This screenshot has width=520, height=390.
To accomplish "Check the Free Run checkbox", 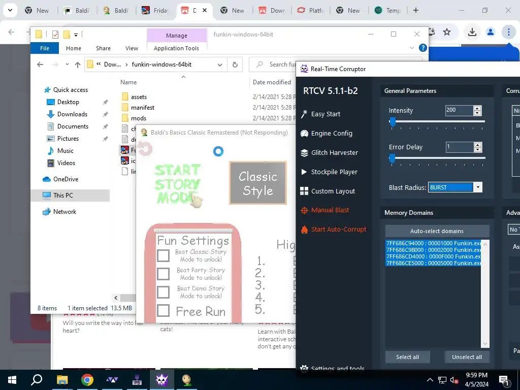I will 163,311.
